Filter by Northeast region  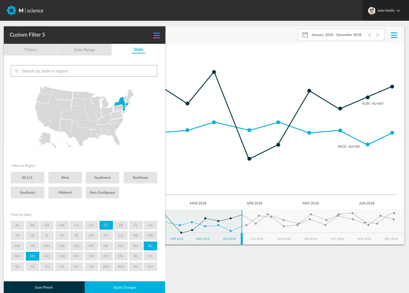point(140,178)
